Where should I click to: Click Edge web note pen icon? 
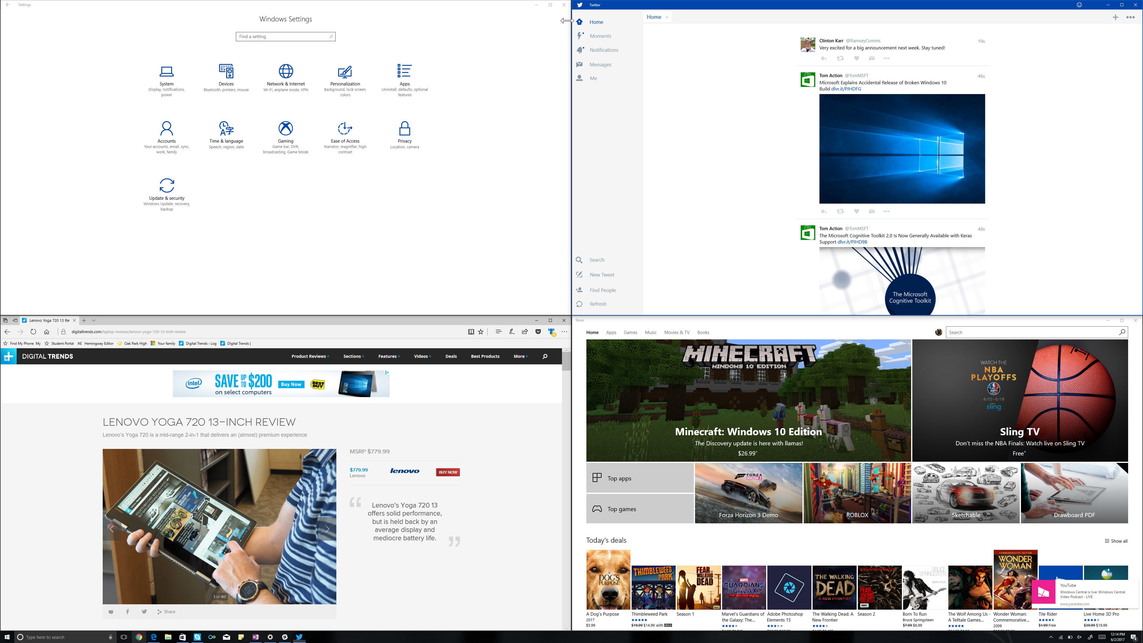click(512, 332)
